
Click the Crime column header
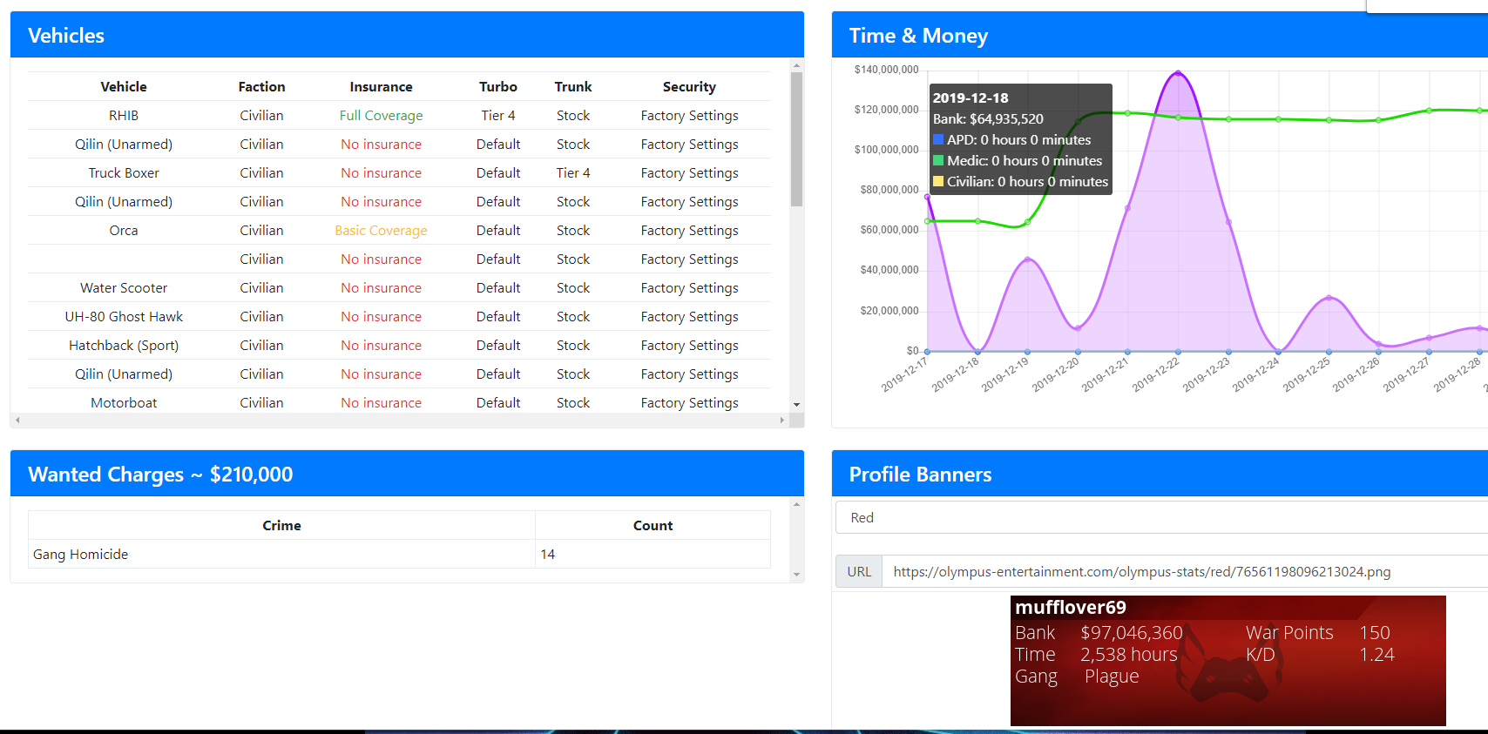click(x=281, y=526)
